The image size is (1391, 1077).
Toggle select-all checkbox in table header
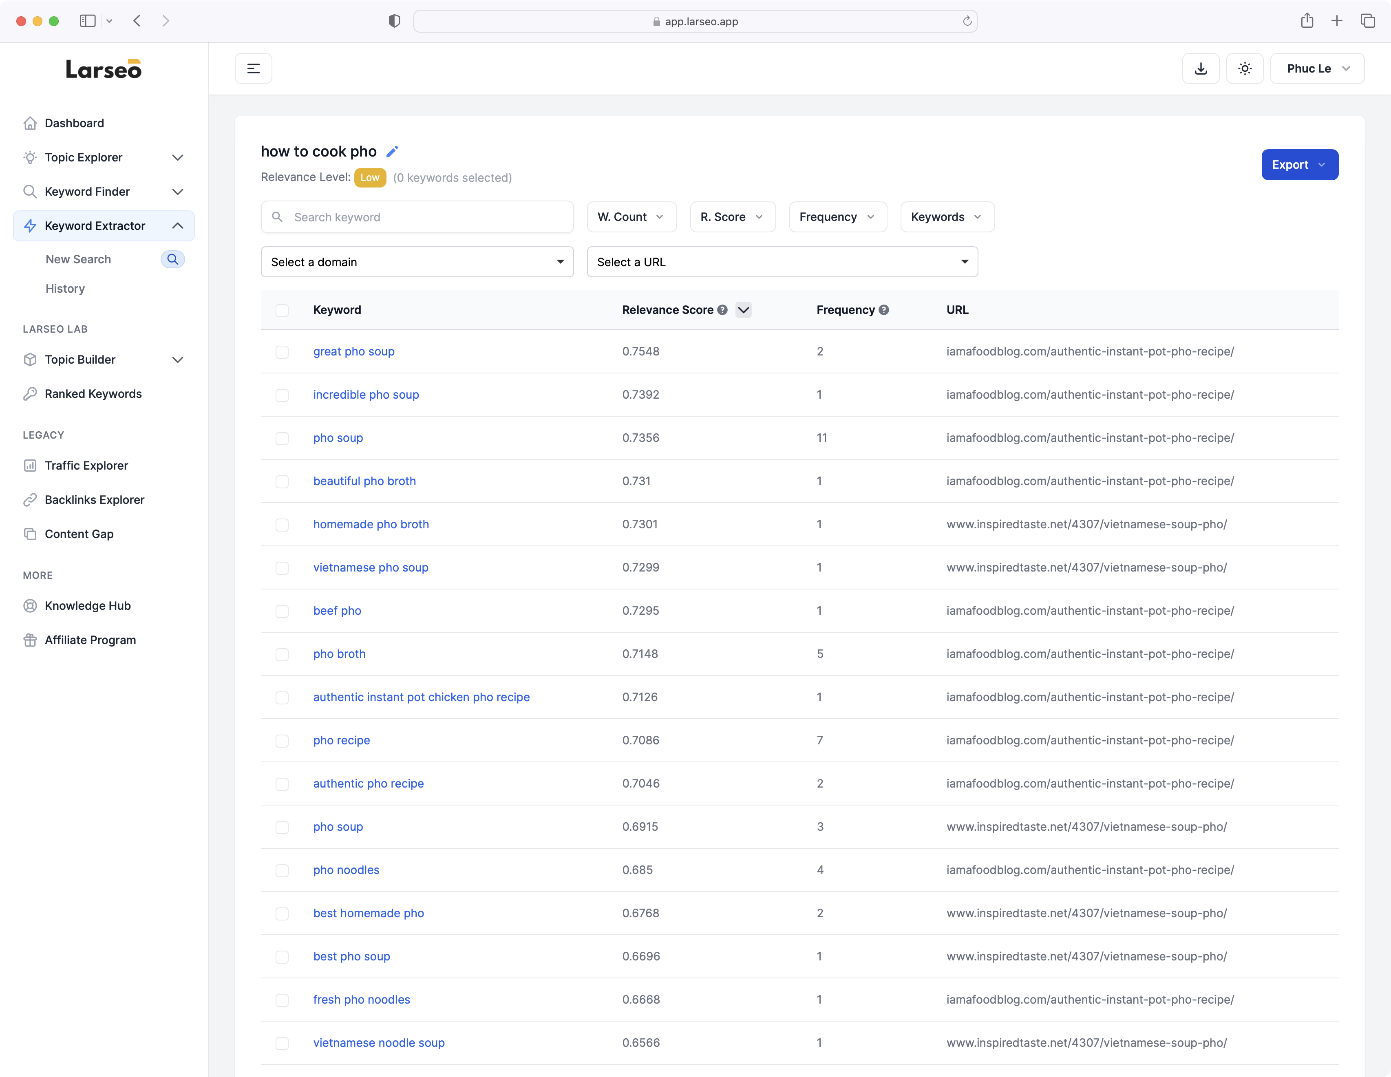click(x=282, y=310)
